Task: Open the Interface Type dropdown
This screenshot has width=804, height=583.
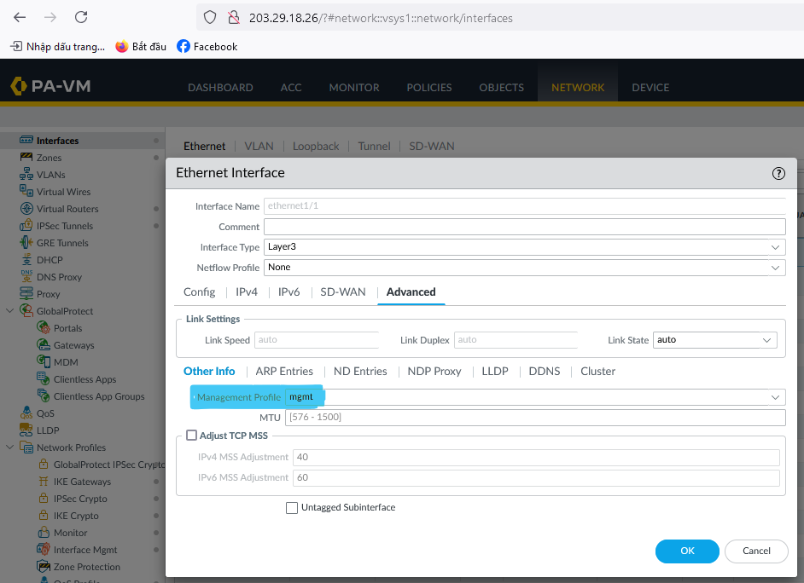Action: click(x=775, y=247)
